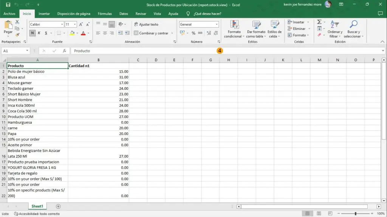
Task: Click the Insert Function fx icon
Action: pos(65,51)
